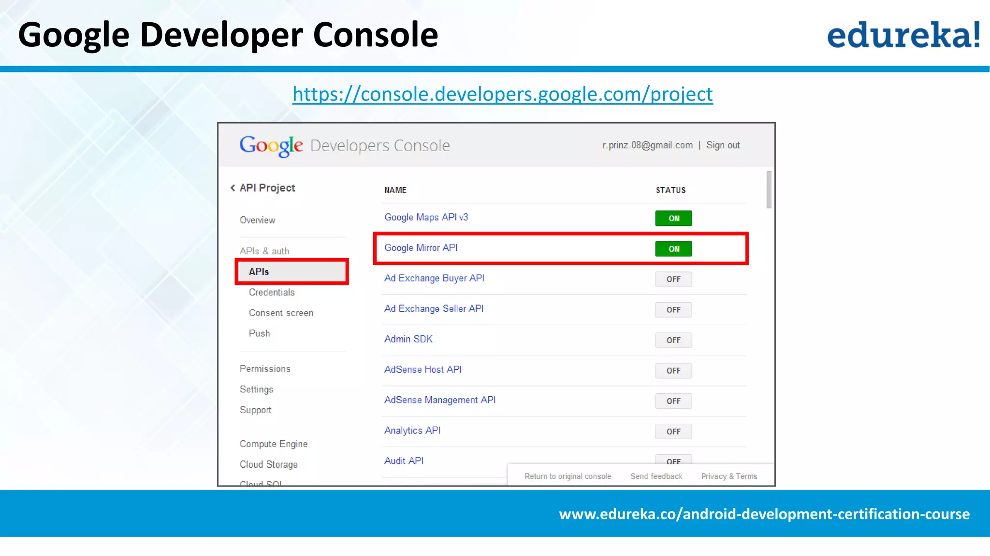Click the r.prinz.08@gmail.com account email

647,145
